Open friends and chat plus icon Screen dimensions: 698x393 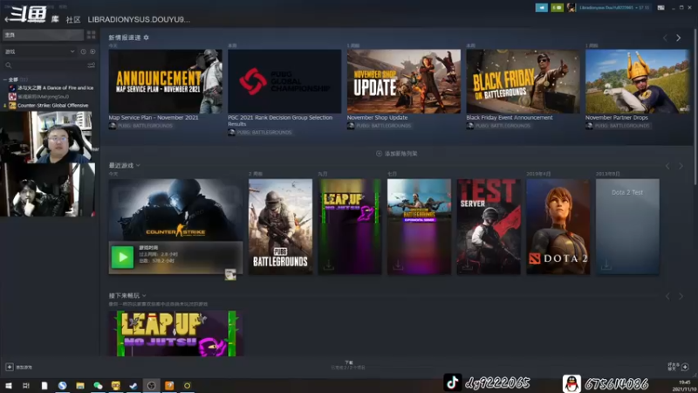coord(685,367)
